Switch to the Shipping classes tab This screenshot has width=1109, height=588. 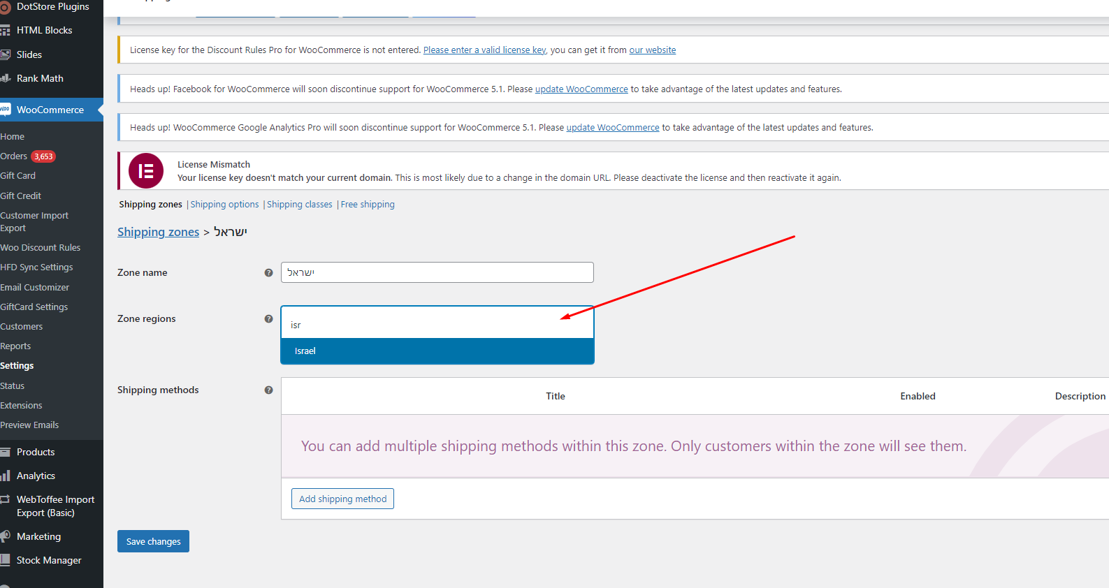[x=299, y=205]
